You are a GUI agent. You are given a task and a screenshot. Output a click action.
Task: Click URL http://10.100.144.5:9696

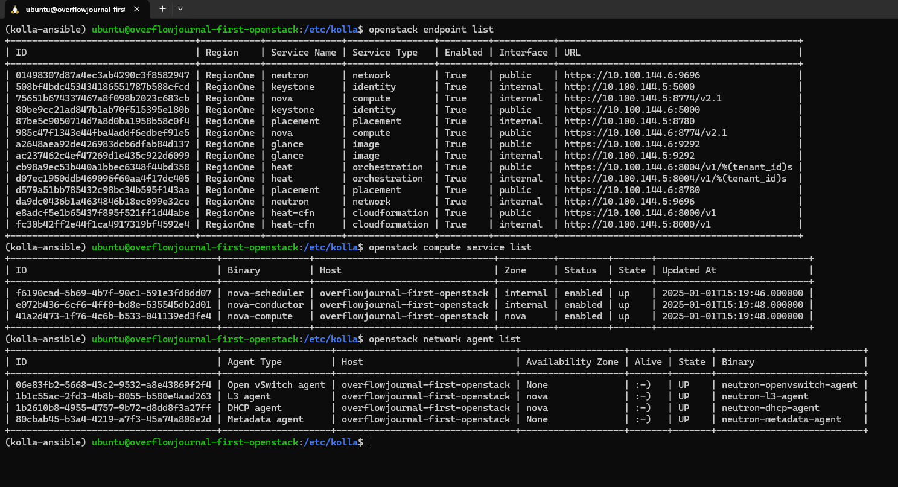pyautogui.click(x=629, y=202)
